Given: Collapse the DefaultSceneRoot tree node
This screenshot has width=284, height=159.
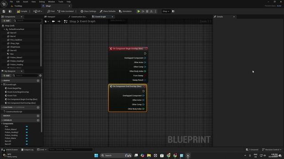Looking at the screenshot, I should point(4,29).
